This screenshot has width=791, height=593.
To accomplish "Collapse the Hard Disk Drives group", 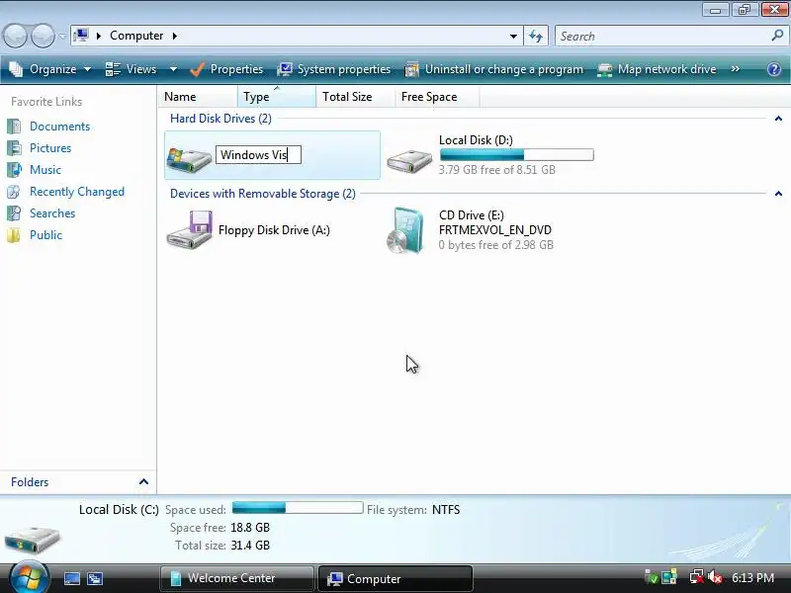I will pos(778,119).
